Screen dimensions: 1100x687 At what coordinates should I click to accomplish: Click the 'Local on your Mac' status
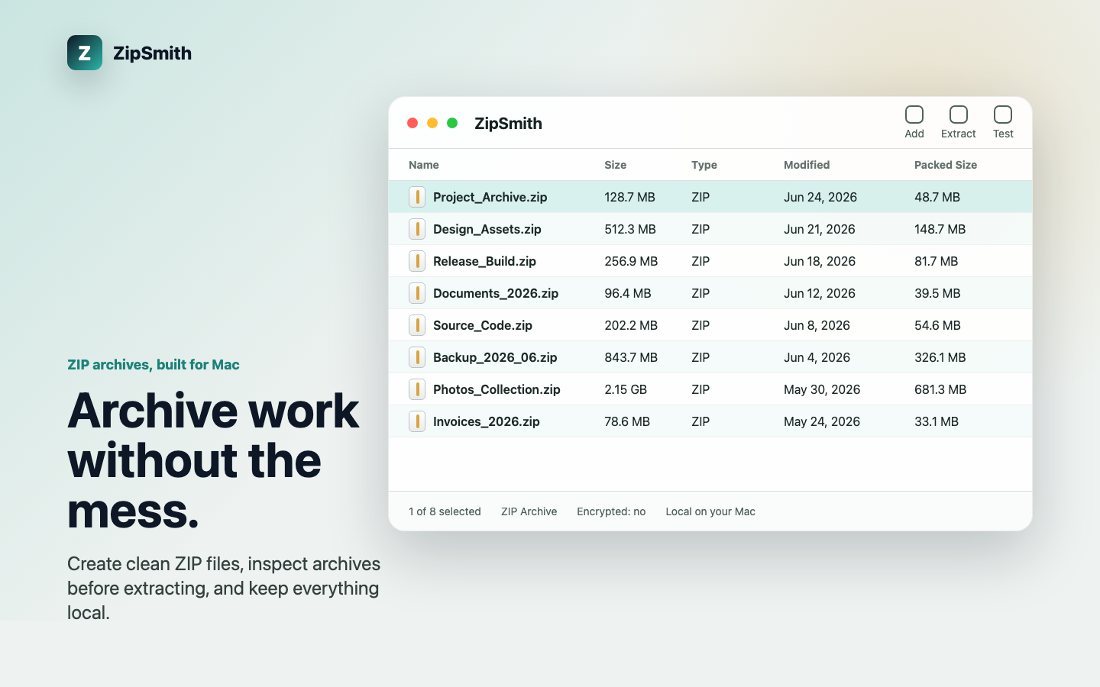pos(710,511)
